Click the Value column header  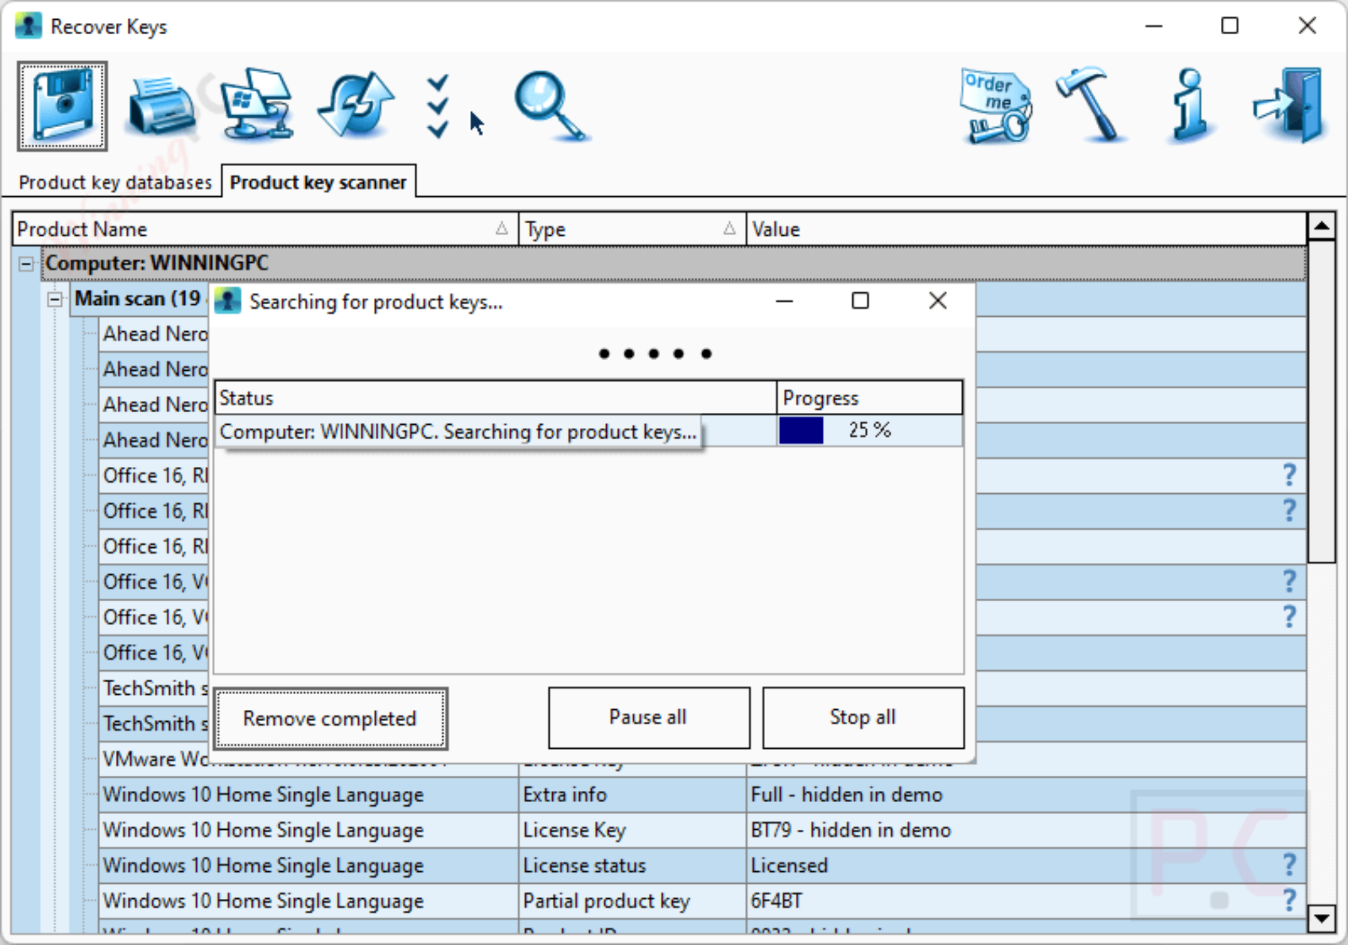point(1026,229)
